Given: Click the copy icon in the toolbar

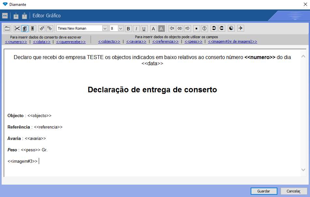Looking at the screenshot, I should pos(25,28).
